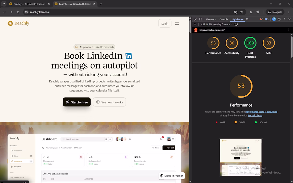This screenshot has width=293, height=183.
Task: Open bookmarks icon beside Incognito chip
Action: coord(258,12)
